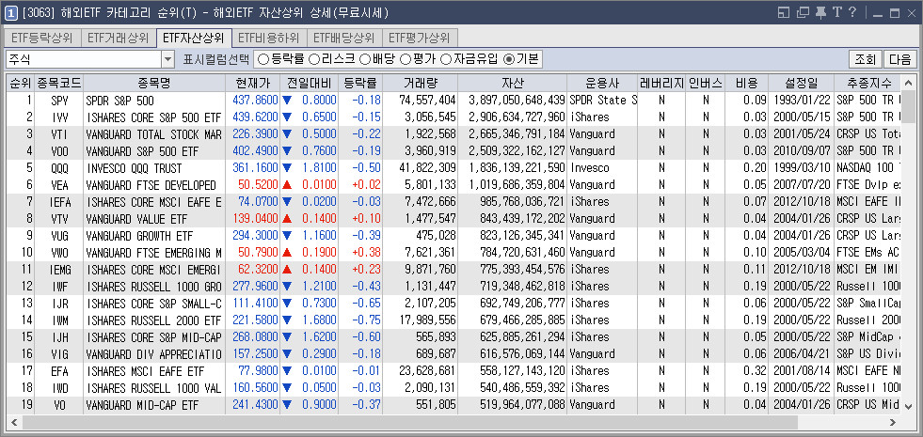
Task: Click asset value 1,836,139,221,590
Action: 517,169
